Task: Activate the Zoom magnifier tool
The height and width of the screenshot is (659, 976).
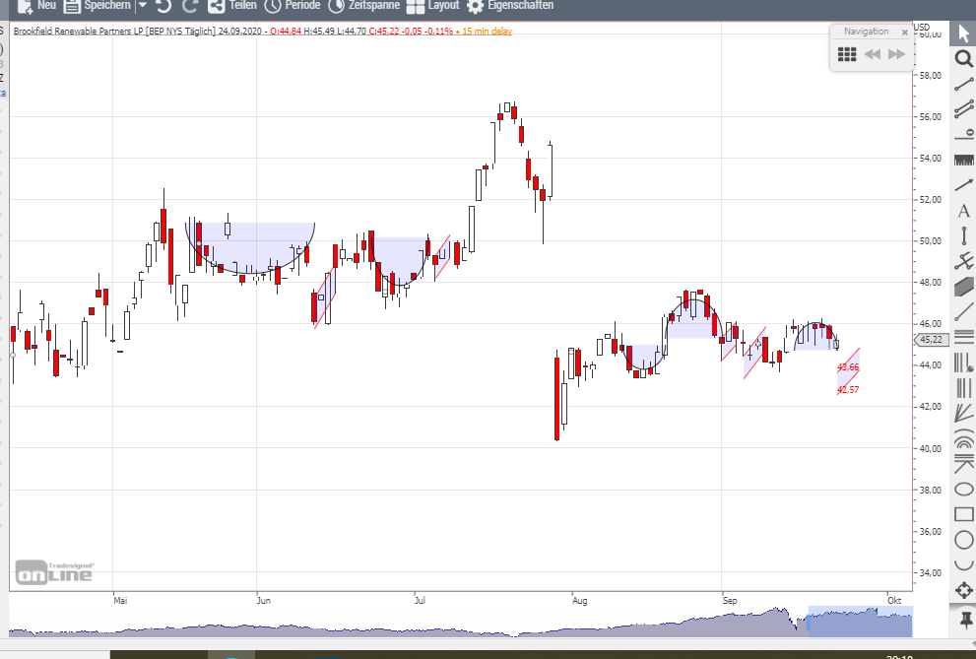Action: point(962,59)
